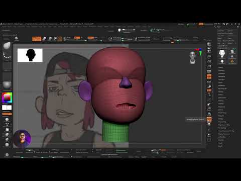
Task: Expand the Displacement Map section
Action: (x=224, y=125)
